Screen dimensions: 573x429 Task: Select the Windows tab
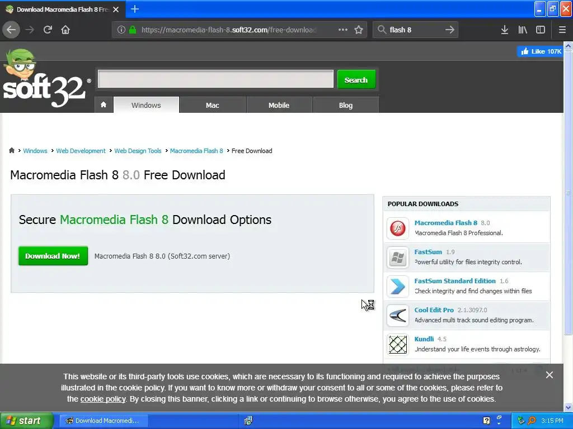coord(146,105)
